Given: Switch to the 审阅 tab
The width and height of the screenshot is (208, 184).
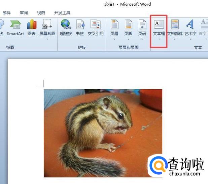Looking at the screenshot, I should click(24, 13).
